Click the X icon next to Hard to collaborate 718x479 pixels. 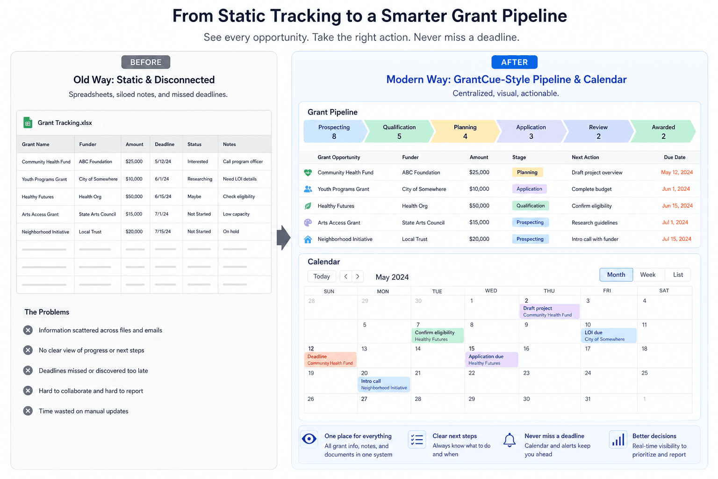28,391
